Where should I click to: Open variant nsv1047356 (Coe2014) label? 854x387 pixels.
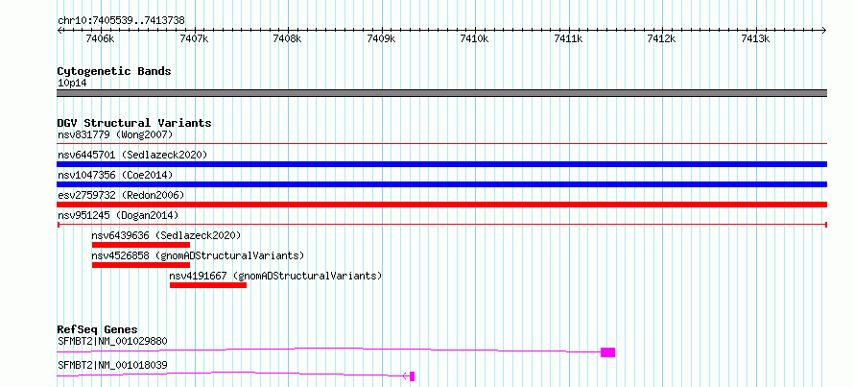click(x=115, y=175)
